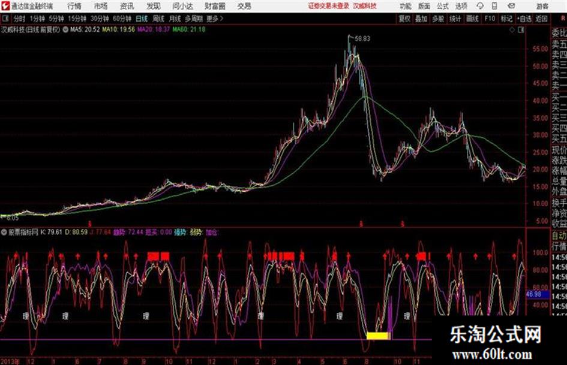Open the 版面 menu
Viewport: 567px width, 365px height.
pyautogui.click(x=424, y=6)
